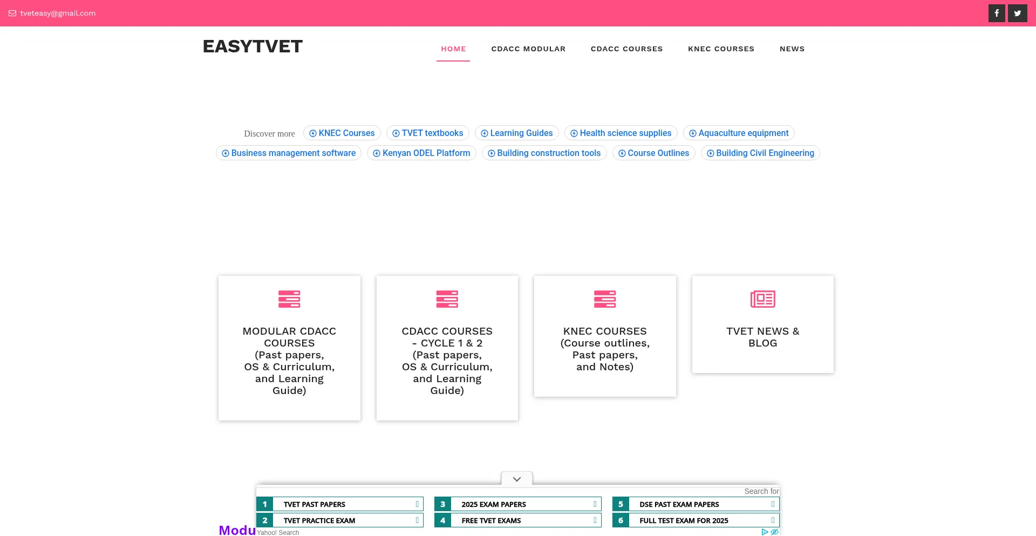Viewport: 1036px width, 536px height.
Task: Click the envelope email icon in top bar
Action: pos(12,13)
